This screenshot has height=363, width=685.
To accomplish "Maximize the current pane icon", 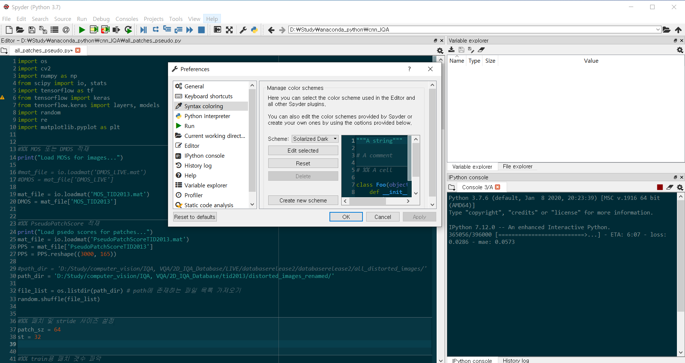I will (x=218, y=30).
